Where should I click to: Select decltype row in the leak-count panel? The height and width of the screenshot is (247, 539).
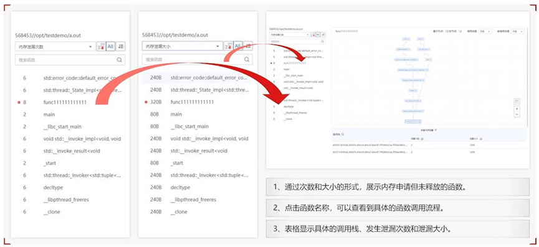pyautogui.click(x=70, y=187)
